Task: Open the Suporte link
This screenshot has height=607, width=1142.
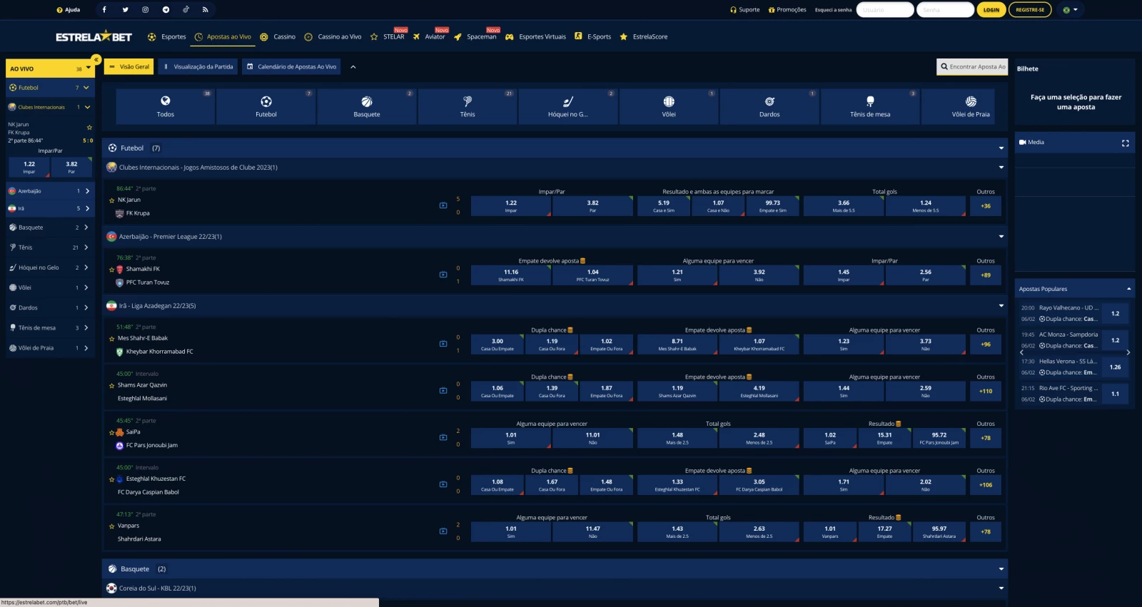Action: [x=744, y=10]
